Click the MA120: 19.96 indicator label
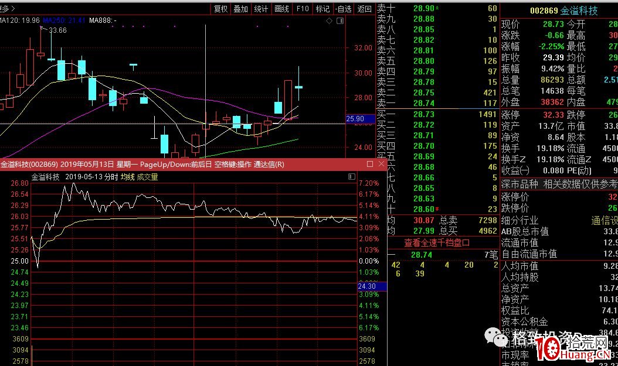 point(20,20)
